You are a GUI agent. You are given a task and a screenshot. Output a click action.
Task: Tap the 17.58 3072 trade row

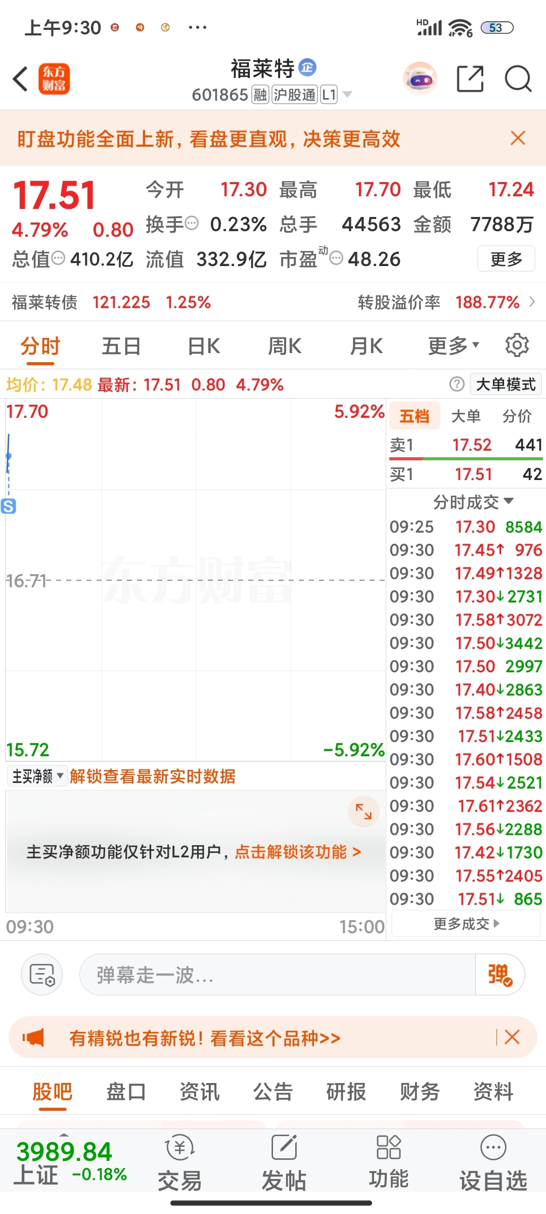tap(466, 620)
